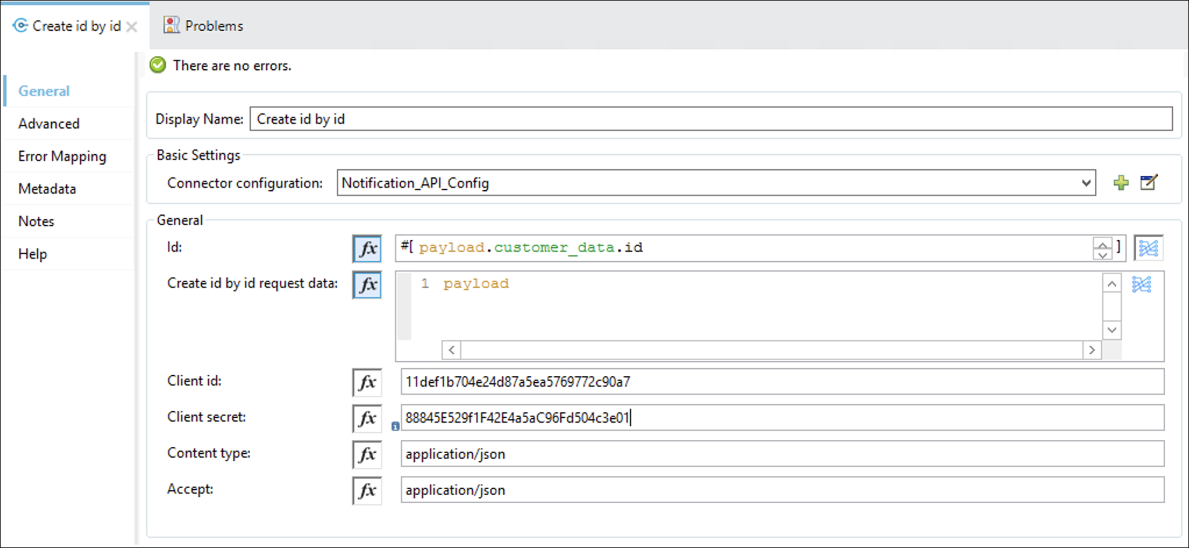Image resolution: width=1189 pixels, height=548 pixels.
Task: Open data mapping view for request data
Action: coord(1141,284)
